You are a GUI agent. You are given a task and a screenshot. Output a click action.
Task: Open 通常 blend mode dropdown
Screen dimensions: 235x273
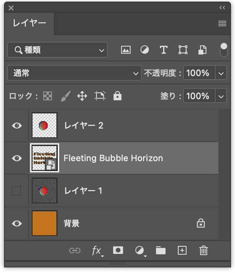coord(74,73)
